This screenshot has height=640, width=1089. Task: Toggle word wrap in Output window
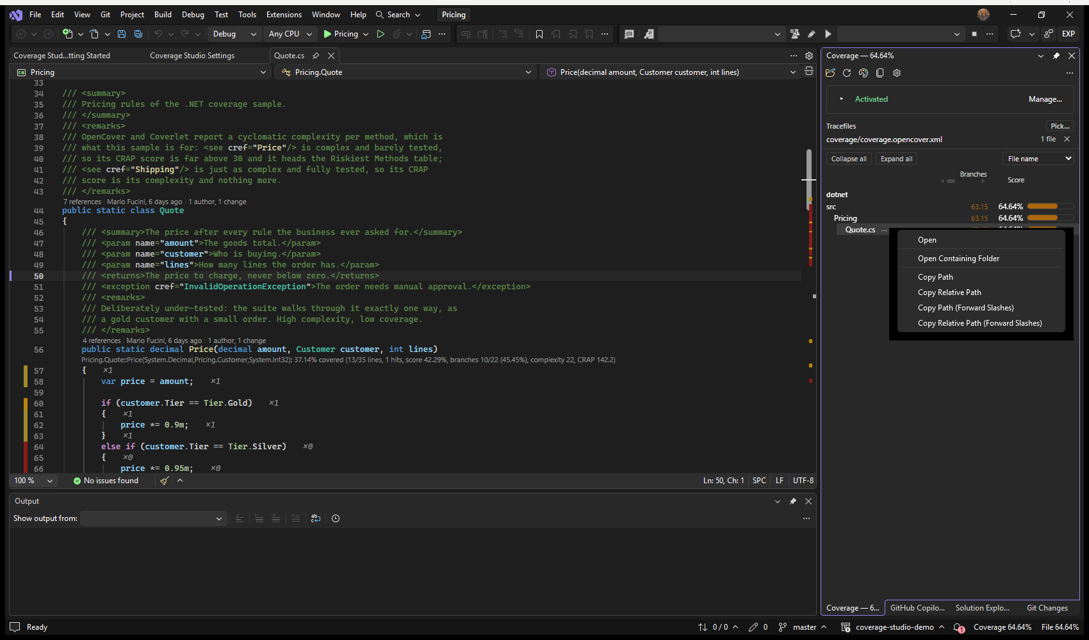316,518
